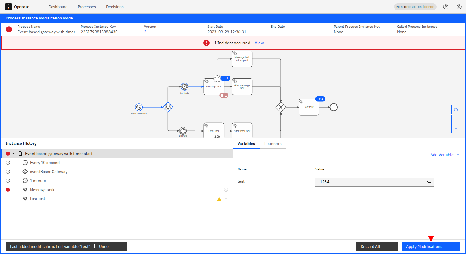
Task: Open the Processes page
Action: 87,7
